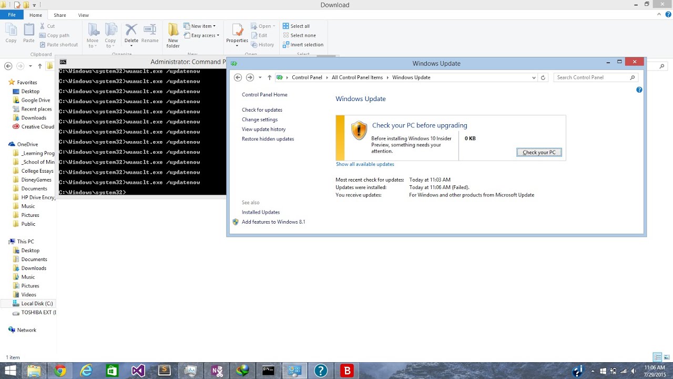Screen dimensions: 673x379
Task: Open View update history link
Action: click(x=264, y=129)
